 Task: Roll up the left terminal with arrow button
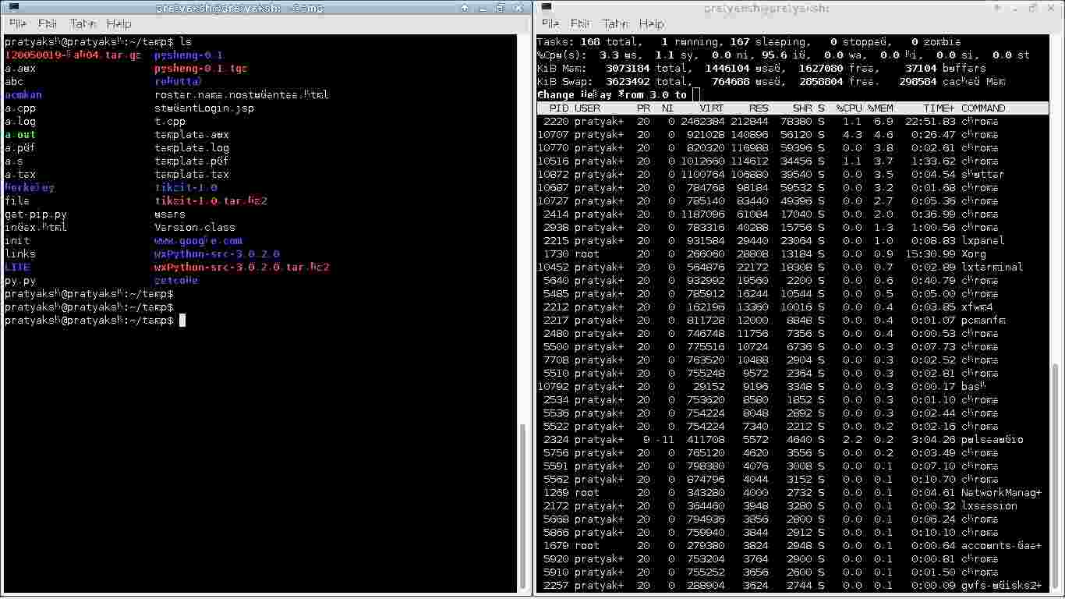click(x=465, y=8)
